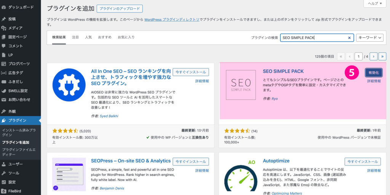Open Contact via the envelope icon
The height and width of the screenshot is (195, 390).
click(4, 100)
